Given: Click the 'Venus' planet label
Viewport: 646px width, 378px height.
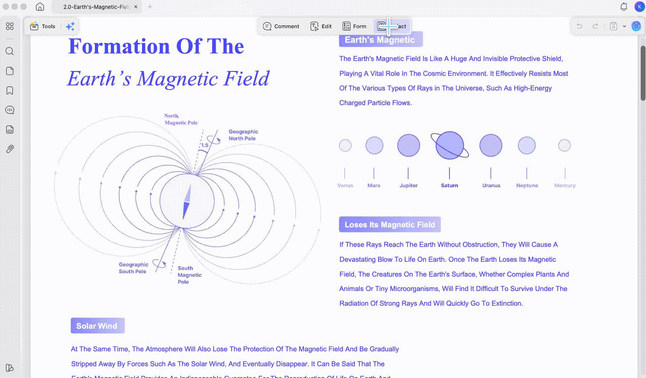Looking at the screenshot, I should coord(345,185).
